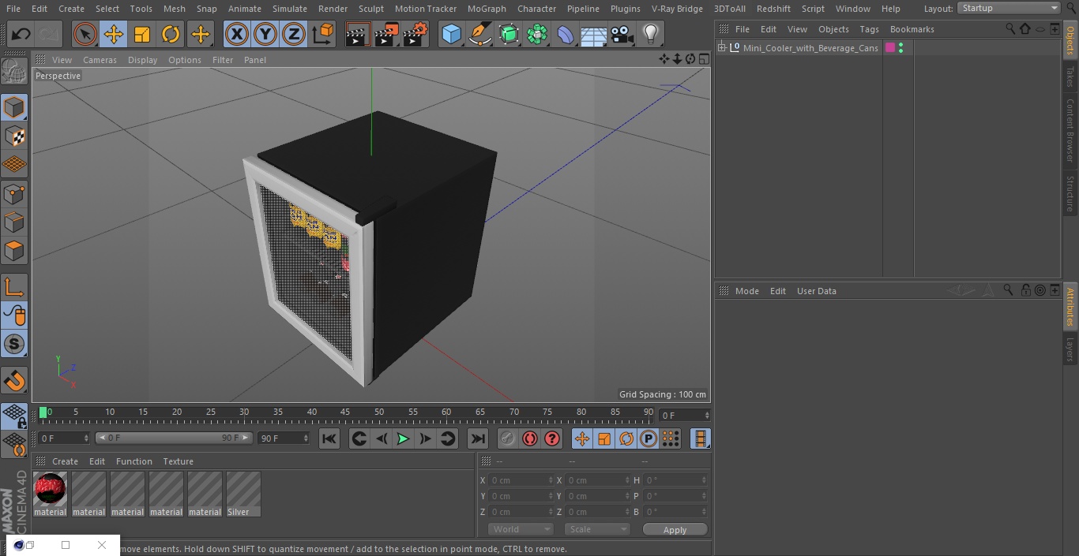1079x556 pixels.
Task: Activate the Scale tool
Action: [x=142, y=34]
